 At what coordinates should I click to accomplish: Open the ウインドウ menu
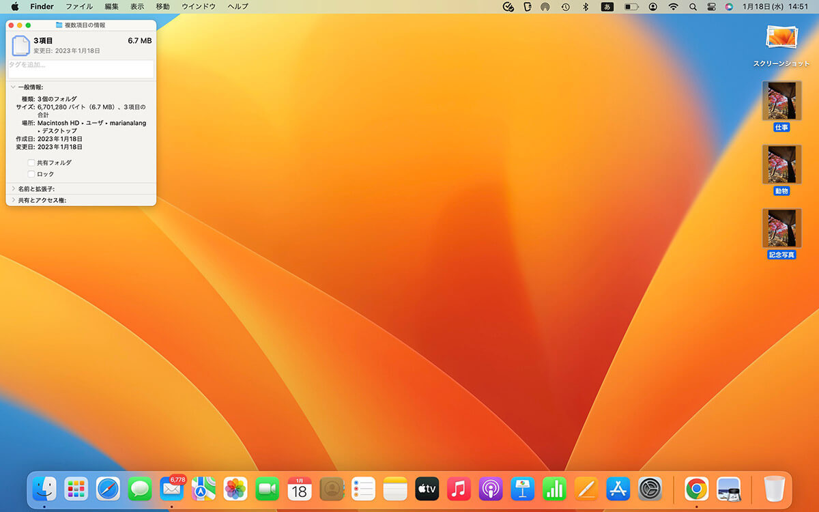tap(199, 7)
